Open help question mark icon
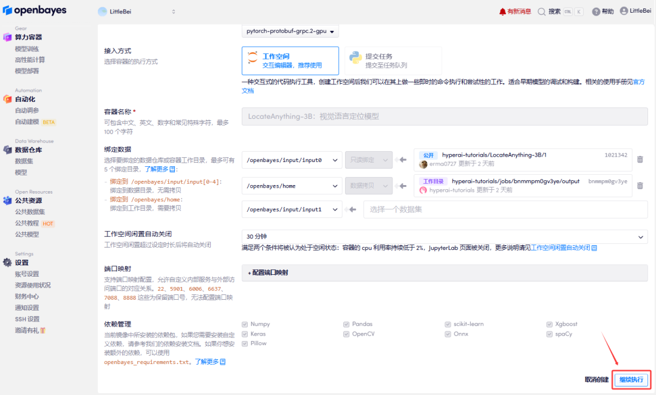Screen dimensions: 656x395 596,12
